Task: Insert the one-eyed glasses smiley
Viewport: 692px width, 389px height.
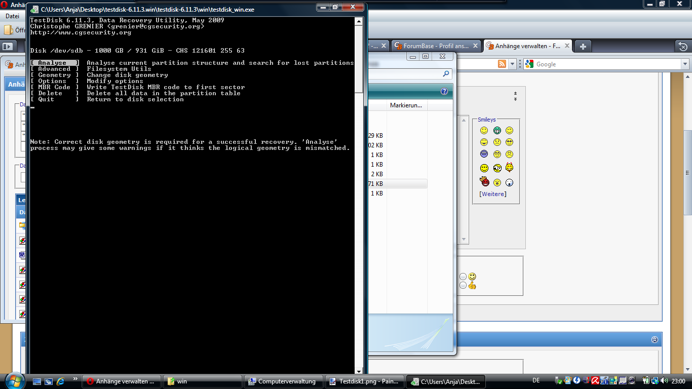Action: (497, 168)
